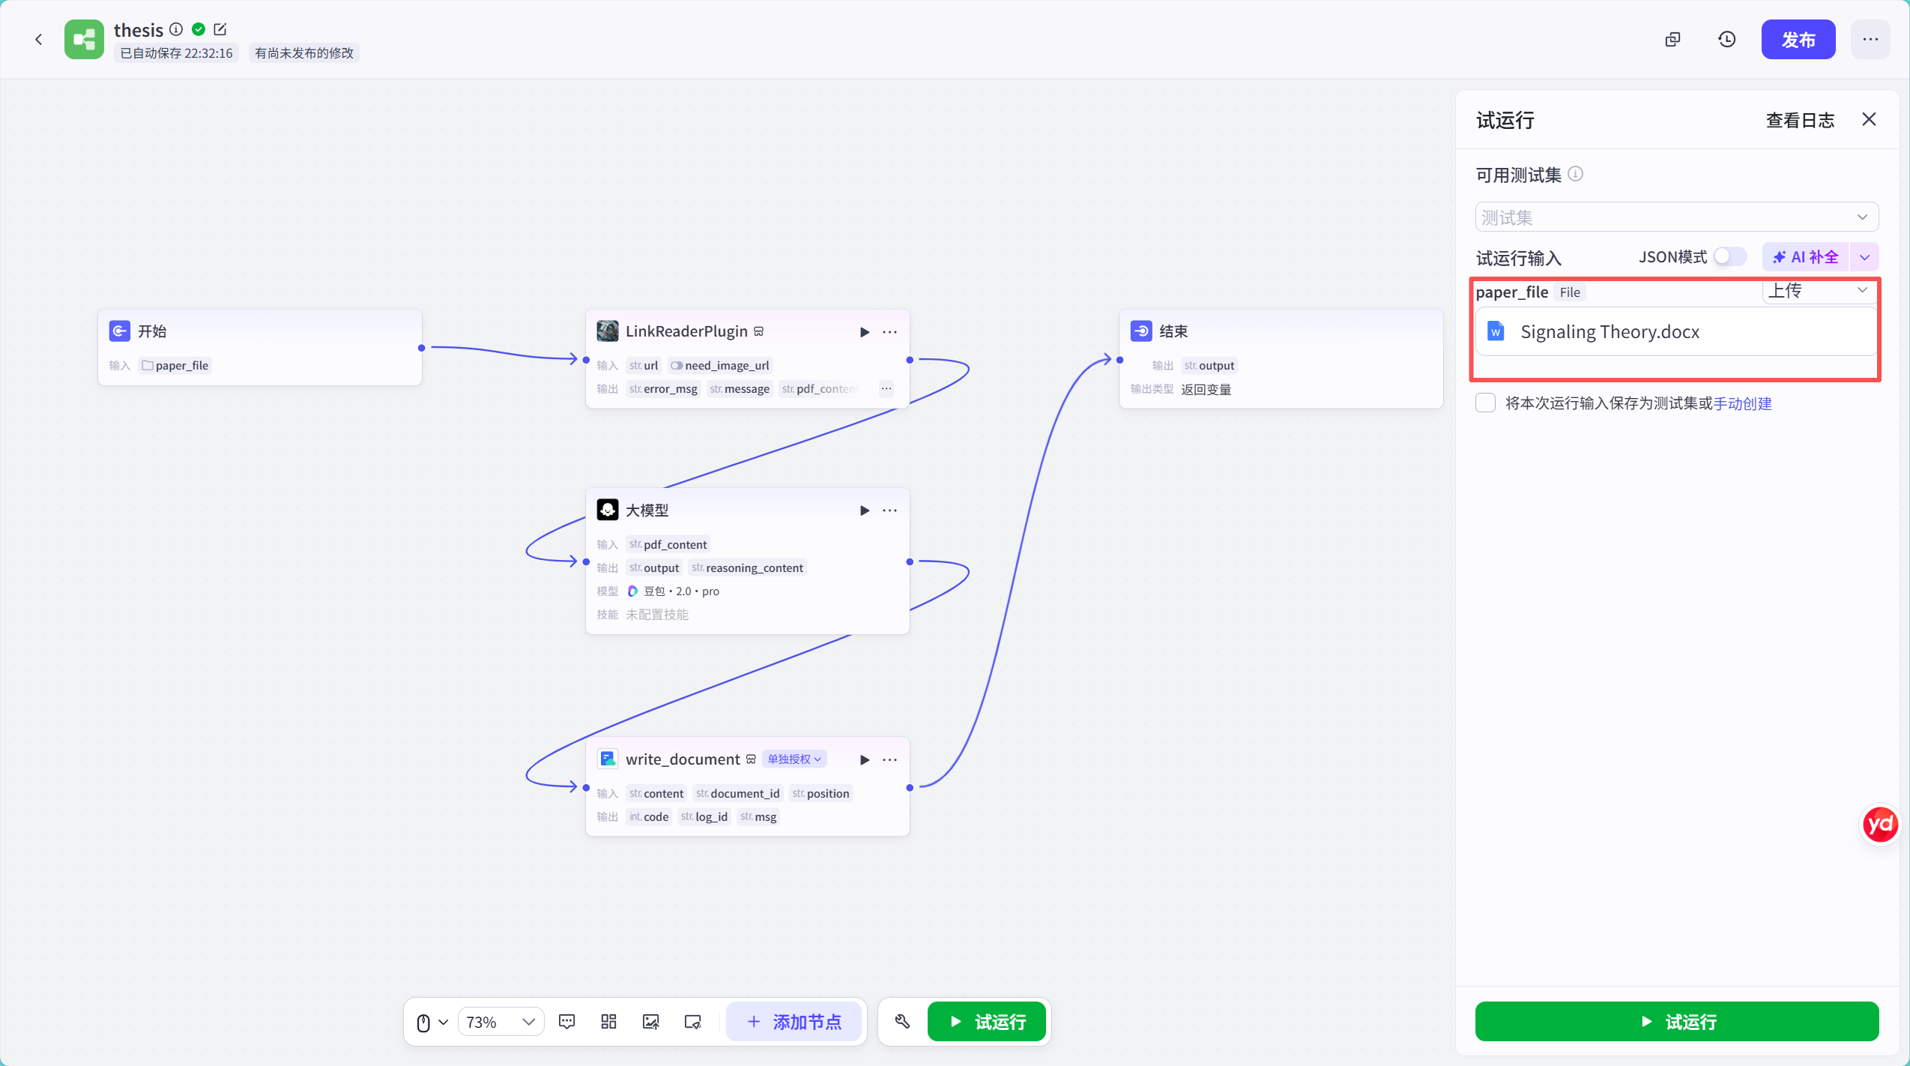This screenshot has width=1910, height=1066.
Task: Open mouse interaction mode dropdown
Action: [x=432, y=1022]
